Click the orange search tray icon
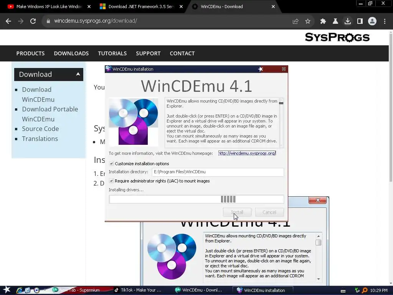 (x=365, y=290)
